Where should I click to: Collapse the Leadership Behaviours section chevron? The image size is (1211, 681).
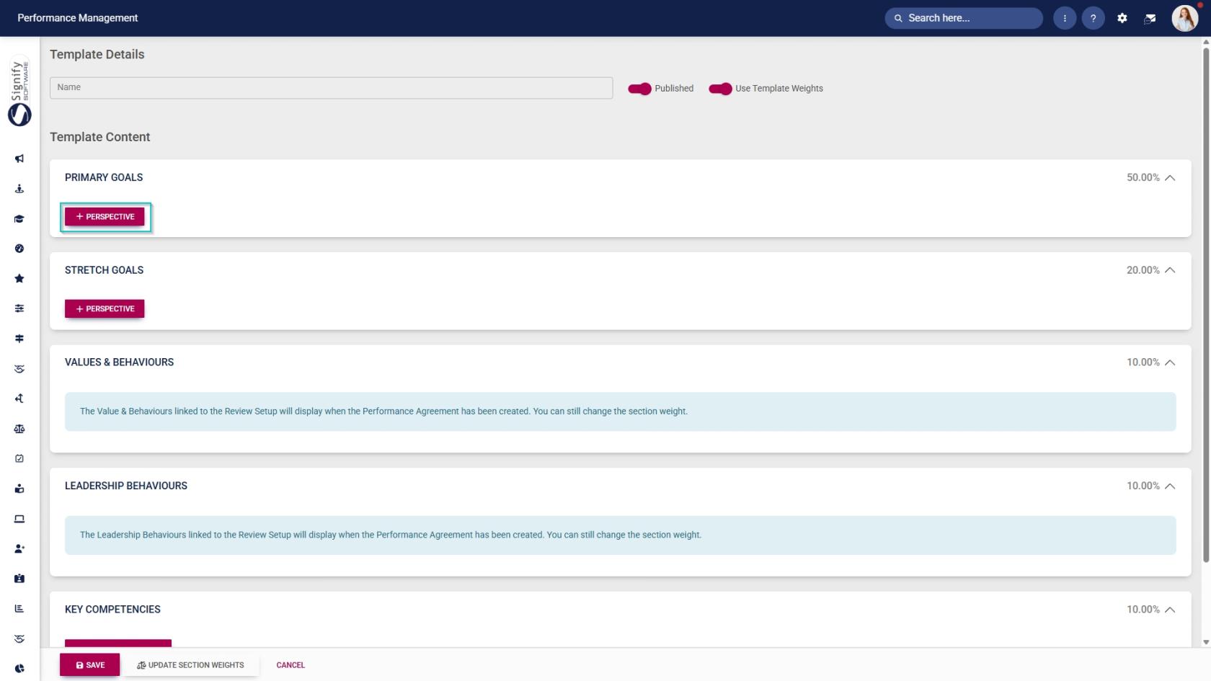(1170, 486)
